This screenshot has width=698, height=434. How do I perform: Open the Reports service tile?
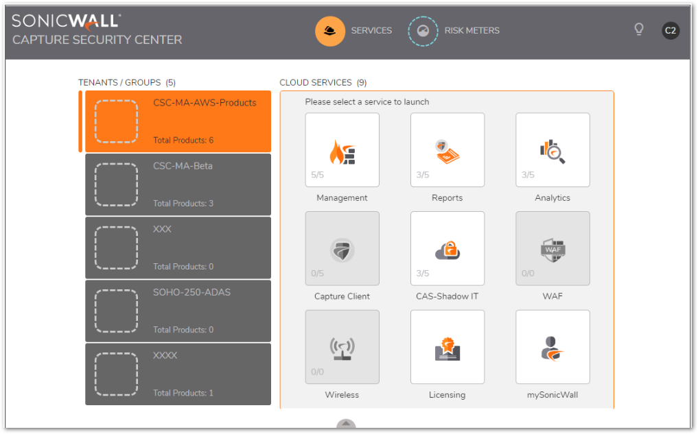click(447, 150)
